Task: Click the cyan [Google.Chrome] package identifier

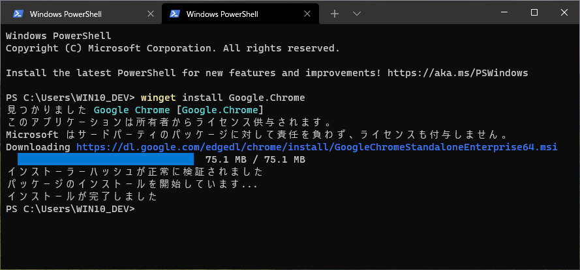Action: 221,110
